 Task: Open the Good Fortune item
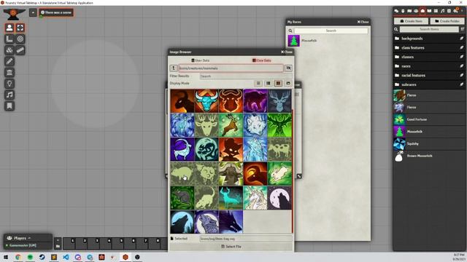429,119
